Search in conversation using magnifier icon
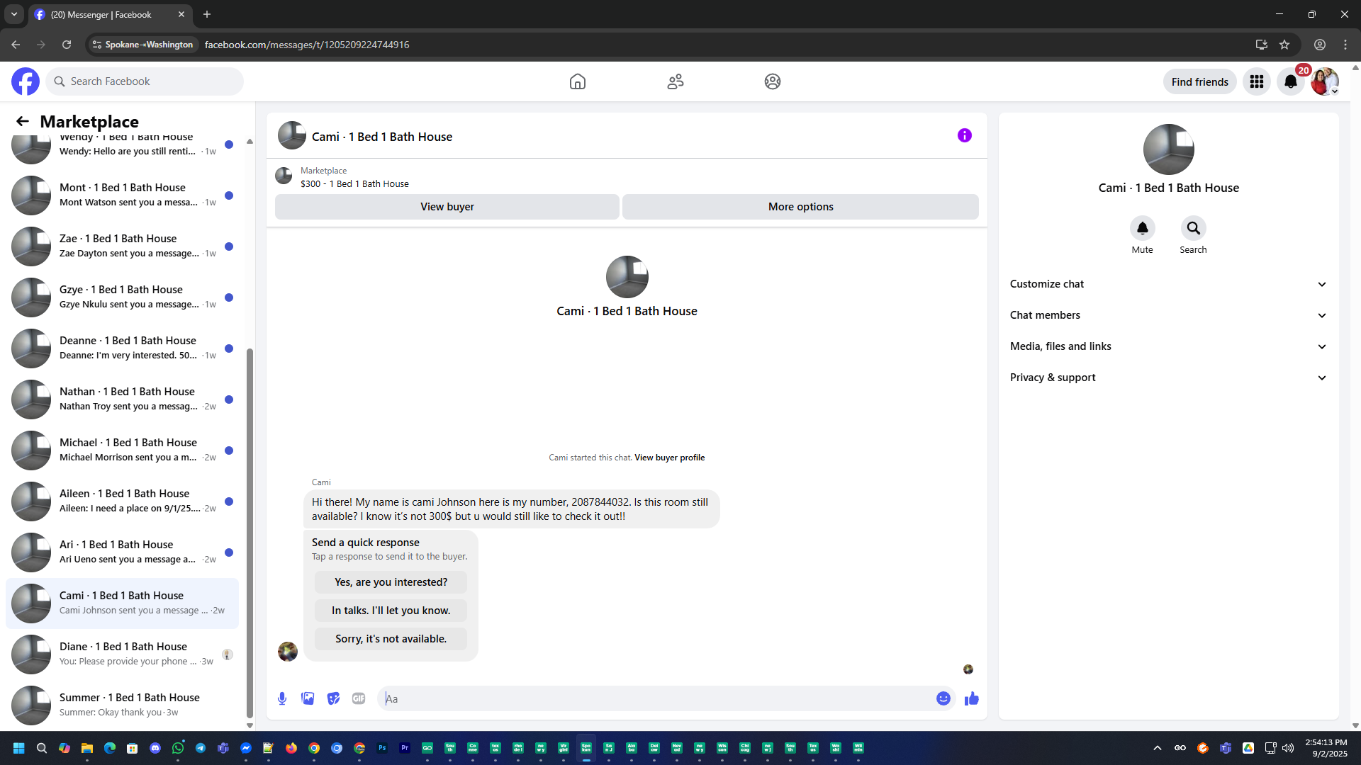1361x765 pixels. click(x=1193, y=228)
